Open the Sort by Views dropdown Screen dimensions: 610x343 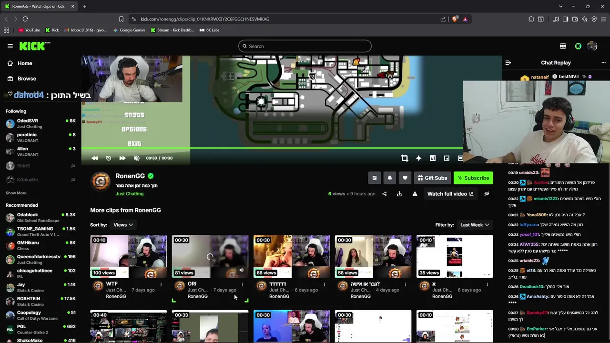pyautogui.click(x=123, y=225)
